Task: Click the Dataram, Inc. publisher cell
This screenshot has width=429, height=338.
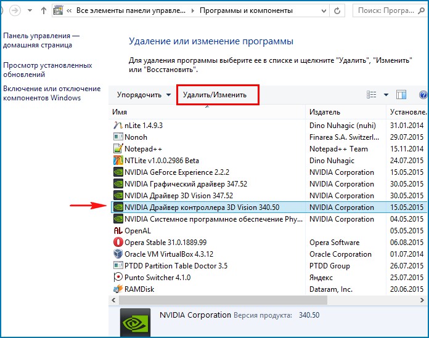Action: click(331, 289)
